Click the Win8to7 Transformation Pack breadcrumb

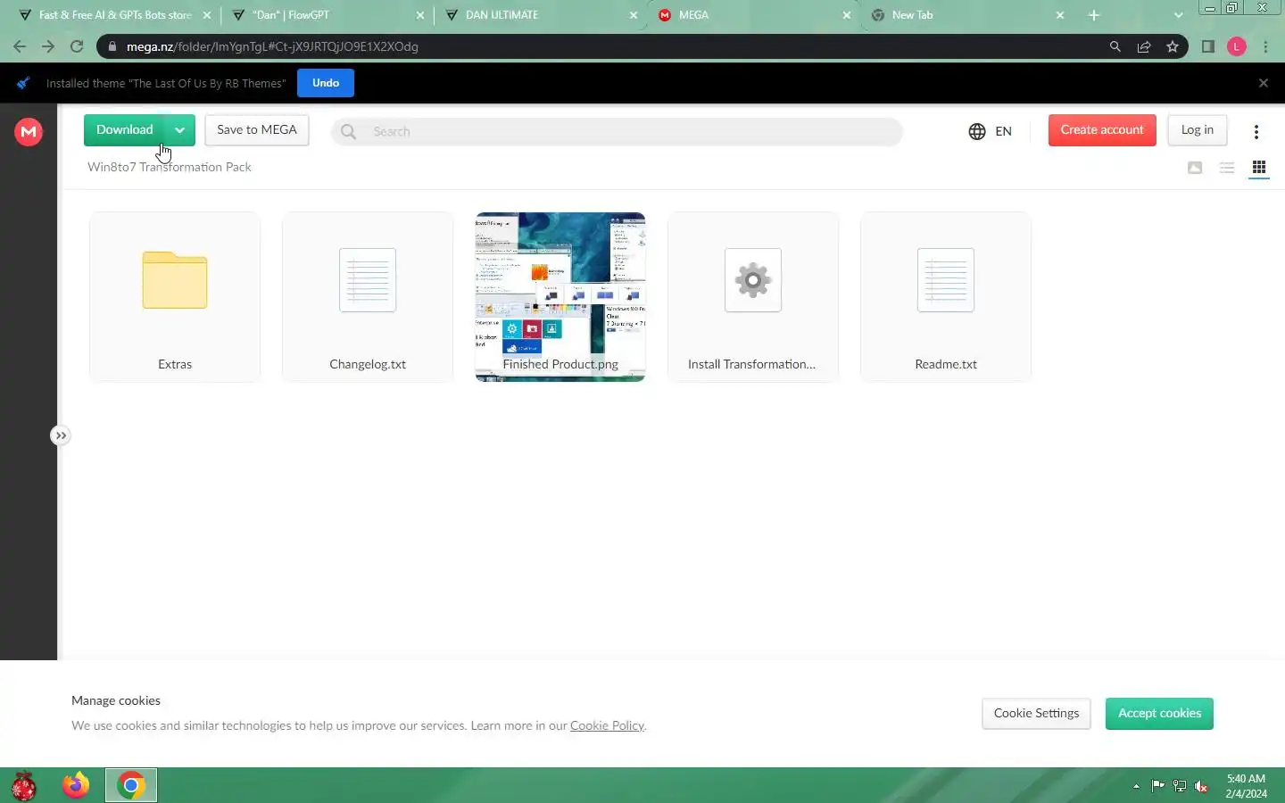tap(170, 167)
